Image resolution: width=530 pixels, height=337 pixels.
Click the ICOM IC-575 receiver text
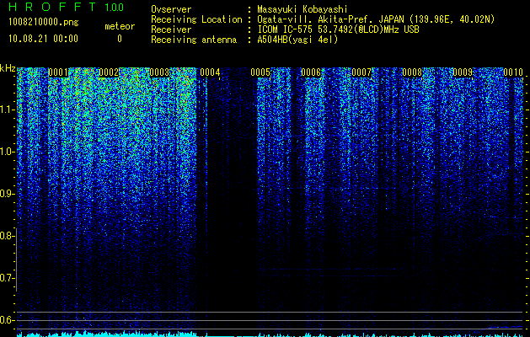pos(338,29)
